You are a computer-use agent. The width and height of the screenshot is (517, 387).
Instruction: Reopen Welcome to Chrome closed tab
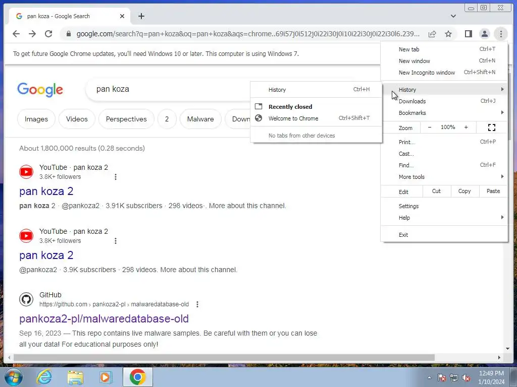(316, 118)
